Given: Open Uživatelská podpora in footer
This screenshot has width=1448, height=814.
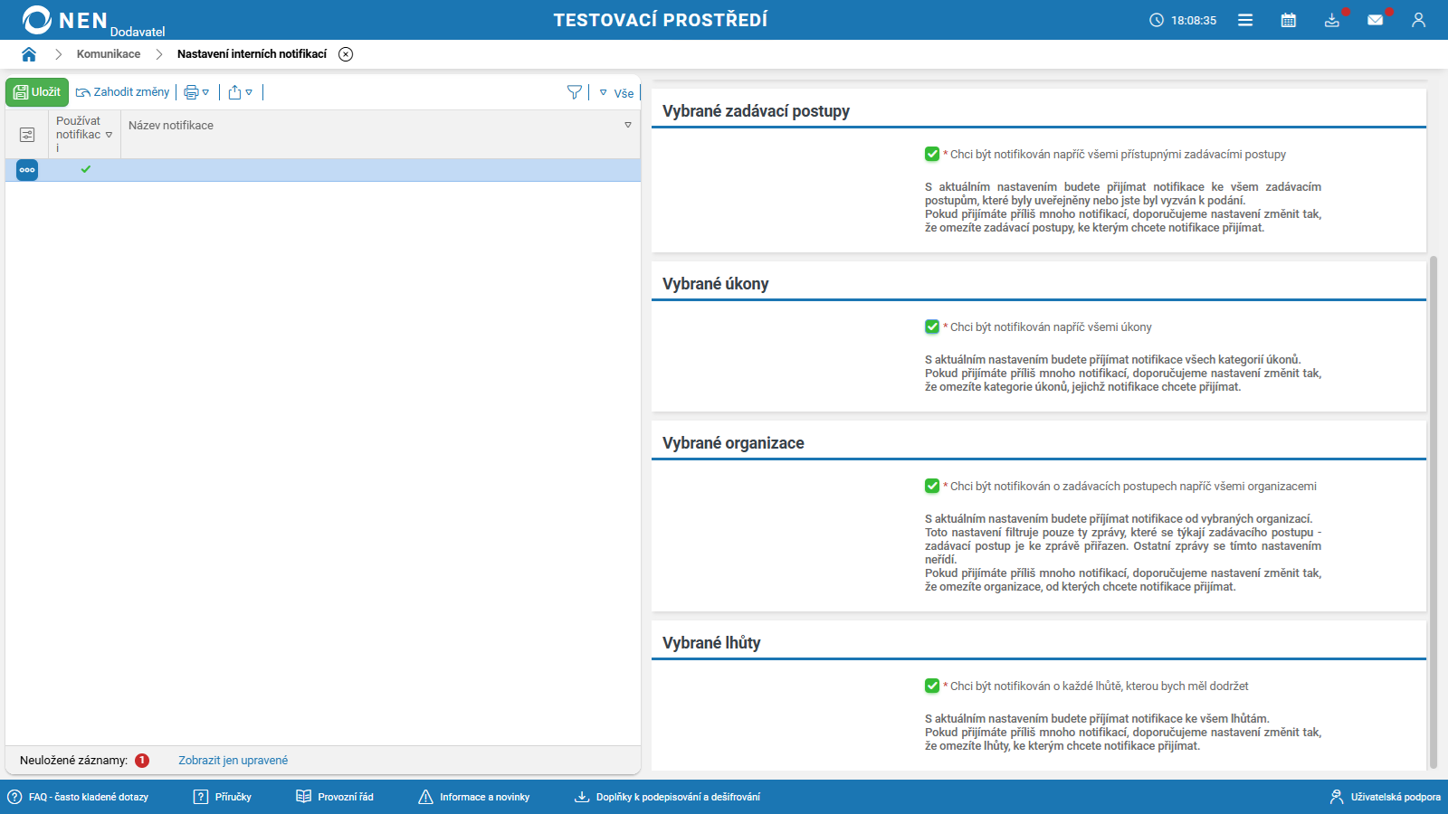Looking at the screenshot, I should [x=1385, y=797].
